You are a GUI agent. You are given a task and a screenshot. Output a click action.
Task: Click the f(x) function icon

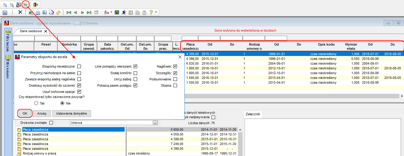106,13
